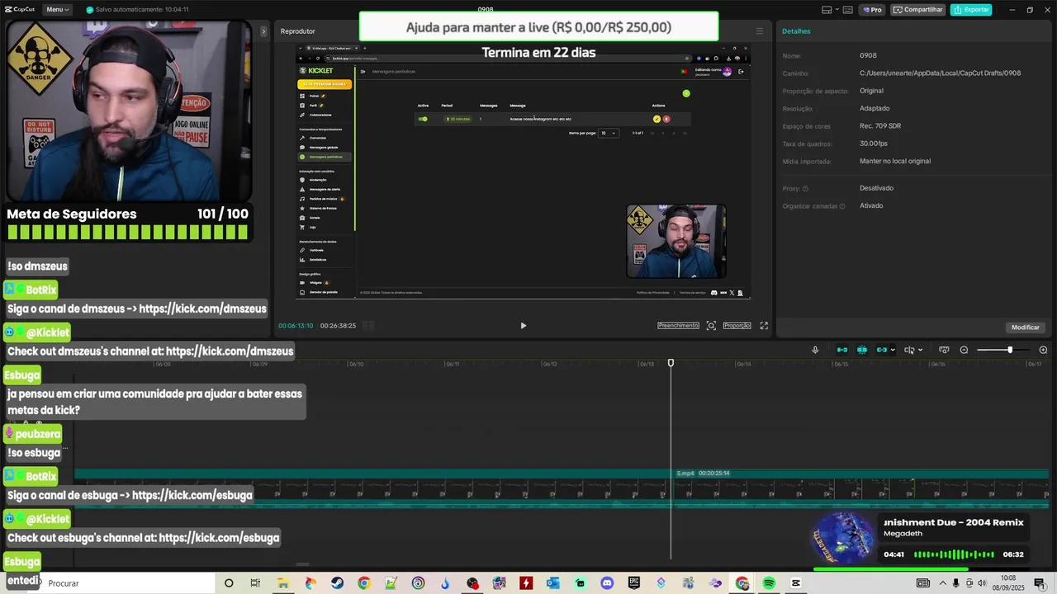Click the current timecode 00:06:13:10

296,326
